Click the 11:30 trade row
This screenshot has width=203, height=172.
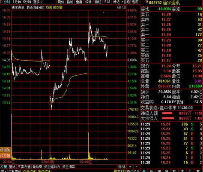(171, 163)
